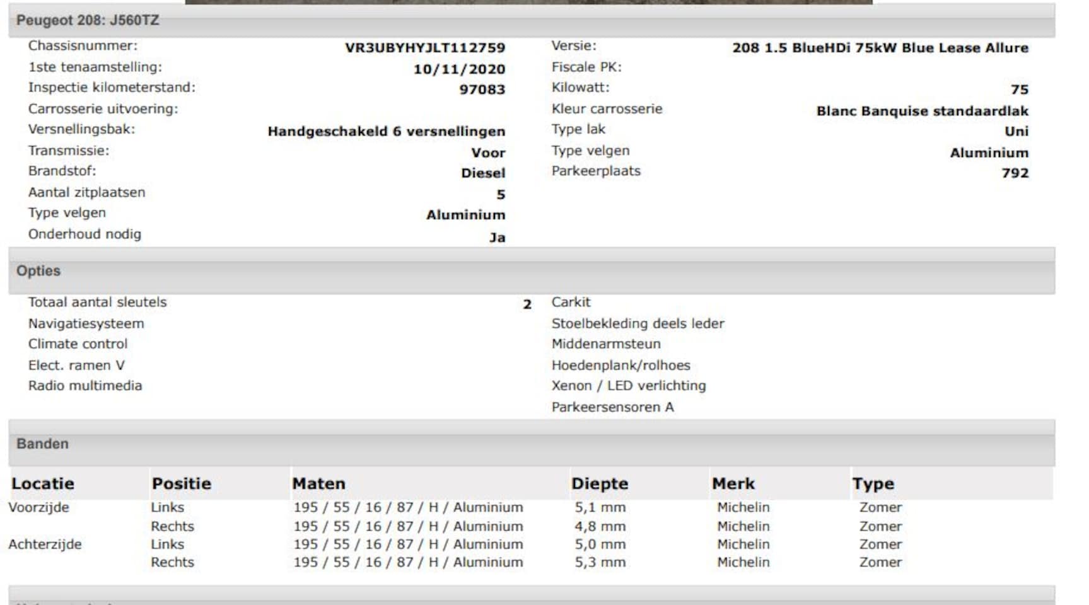Screen dimensions: 1089x605
Task: Click the Type column header in tire table
Action: (873, 483)
